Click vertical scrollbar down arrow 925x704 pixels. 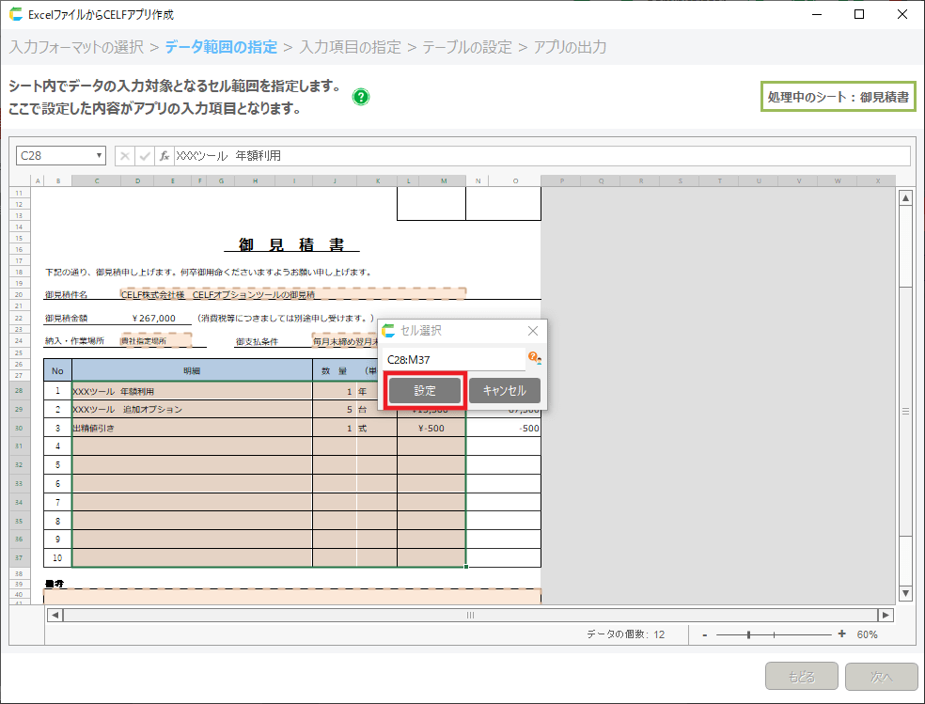905,593
